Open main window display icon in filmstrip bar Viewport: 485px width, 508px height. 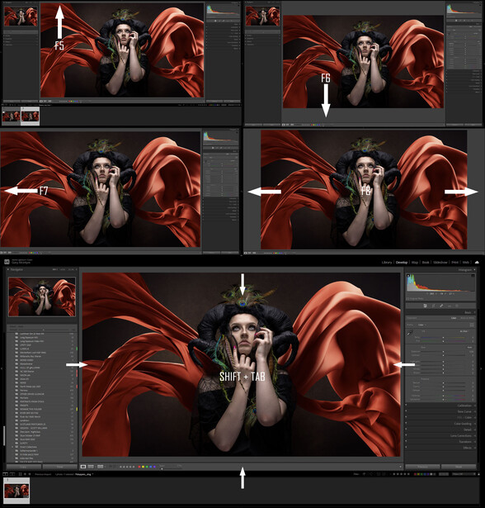pos(5,474)
